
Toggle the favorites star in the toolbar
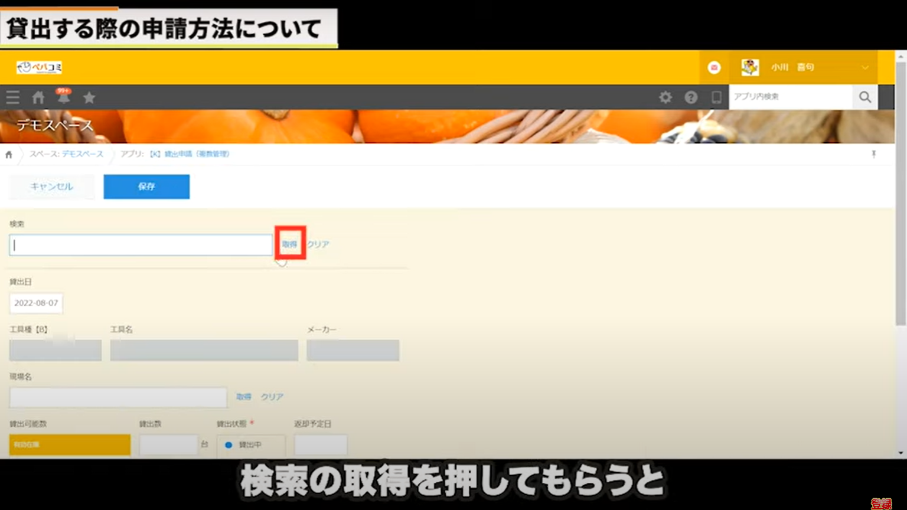pyautogui.click(x=89, y=97)
